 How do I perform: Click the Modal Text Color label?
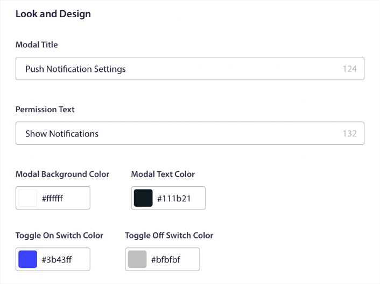pos(163,174)
